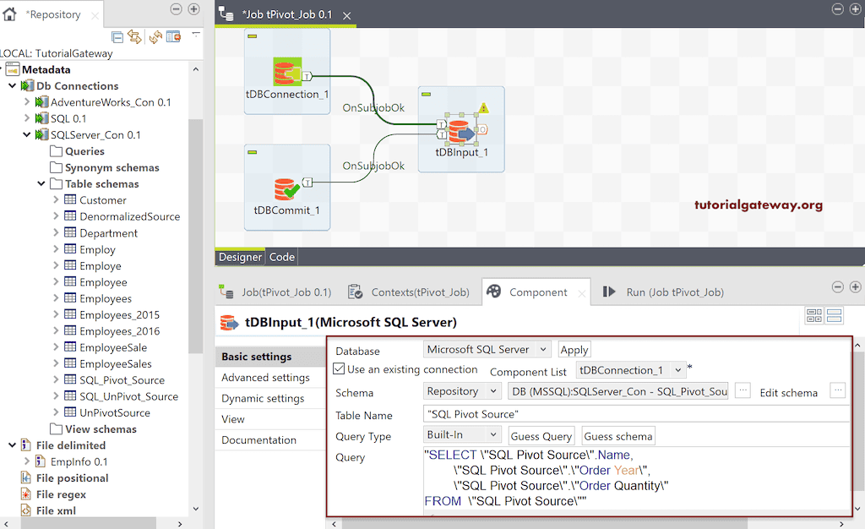The width and height of the screenshot is (865, 529).
Task: Select SQL_Pivot_Source table in tree
Action: pos(122,380)
